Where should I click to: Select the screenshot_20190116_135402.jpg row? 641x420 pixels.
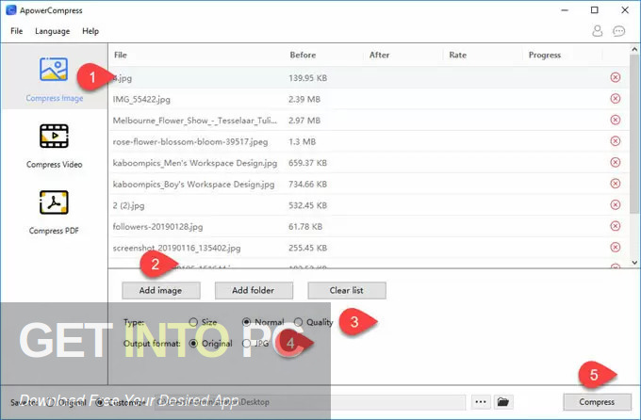[368, 248]
